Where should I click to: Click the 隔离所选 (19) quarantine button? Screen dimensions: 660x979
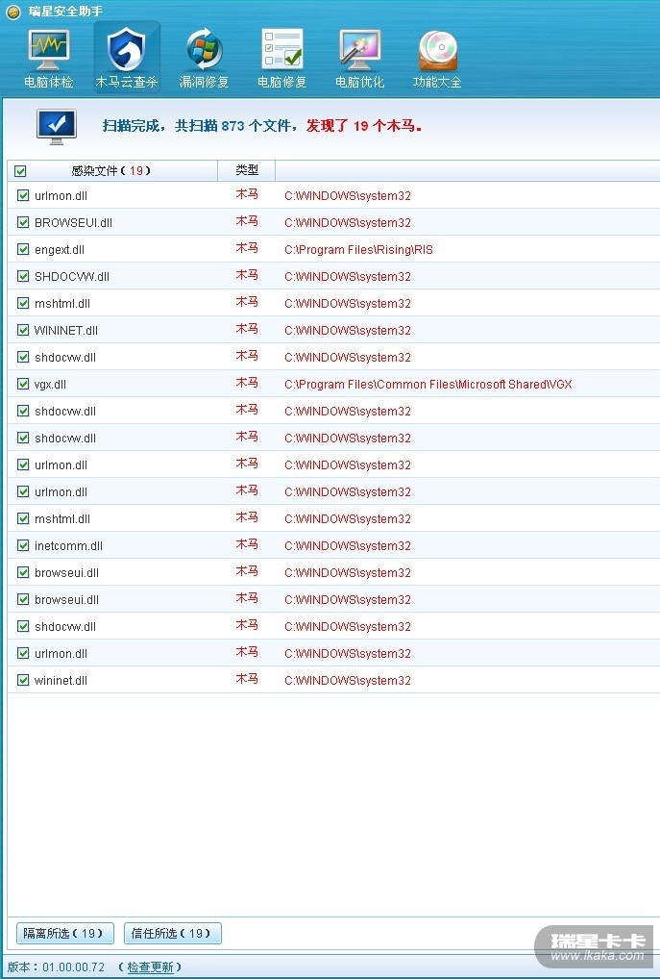65,934
